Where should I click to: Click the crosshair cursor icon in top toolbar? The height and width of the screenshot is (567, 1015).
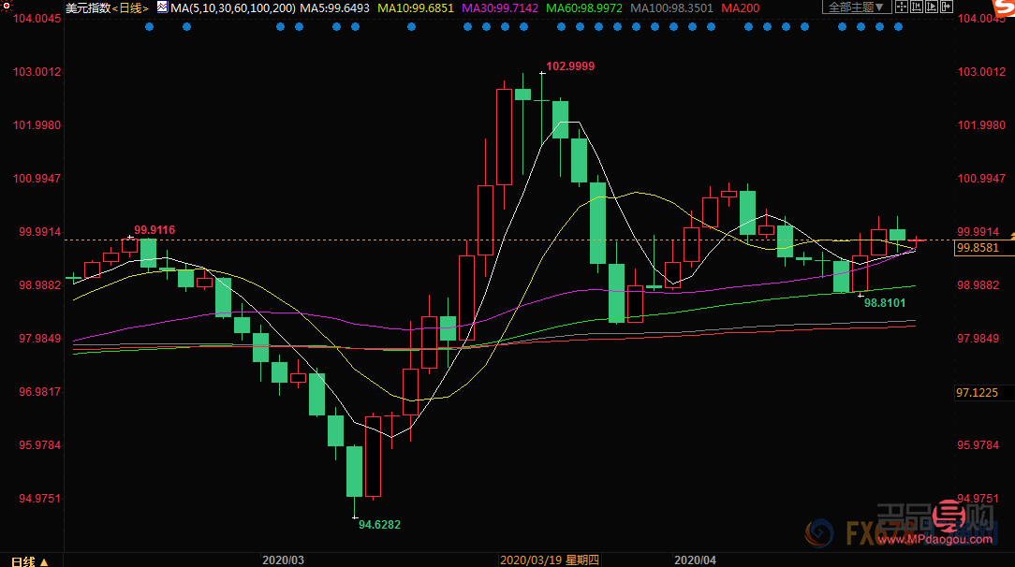pyautogui.click(x=902, y=7)
